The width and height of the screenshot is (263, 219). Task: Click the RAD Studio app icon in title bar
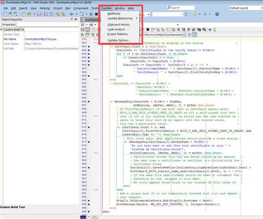[x=2, y=2]
